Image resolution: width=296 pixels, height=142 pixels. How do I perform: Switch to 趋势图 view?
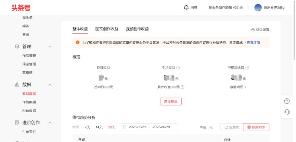click(x=232, y=127)
